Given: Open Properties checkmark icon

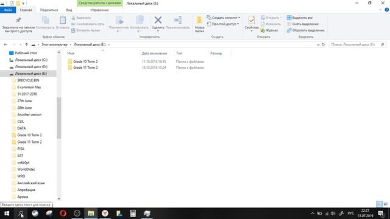Looking at the screenshot, I should [x=252, y=20].
